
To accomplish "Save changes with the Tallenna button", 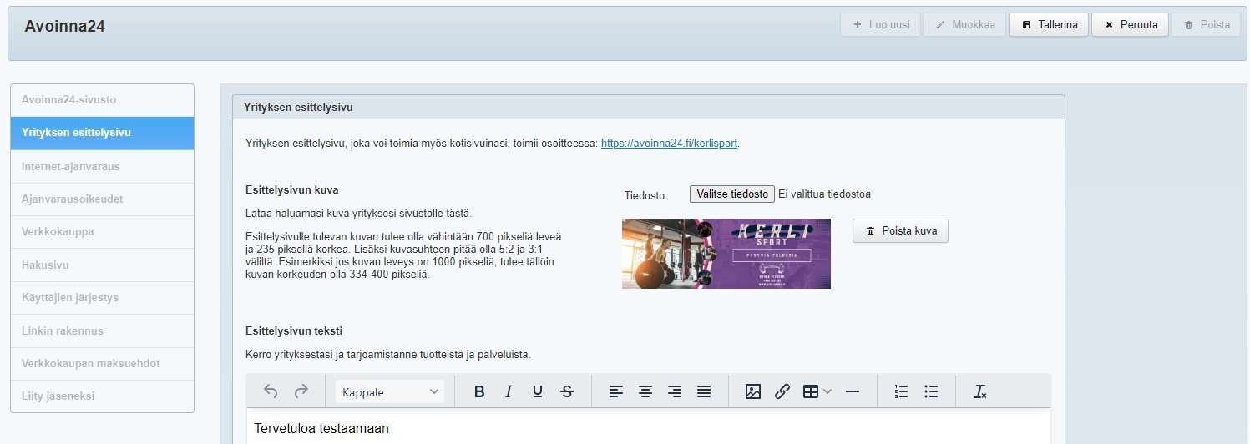I will tap(1049, 25).
